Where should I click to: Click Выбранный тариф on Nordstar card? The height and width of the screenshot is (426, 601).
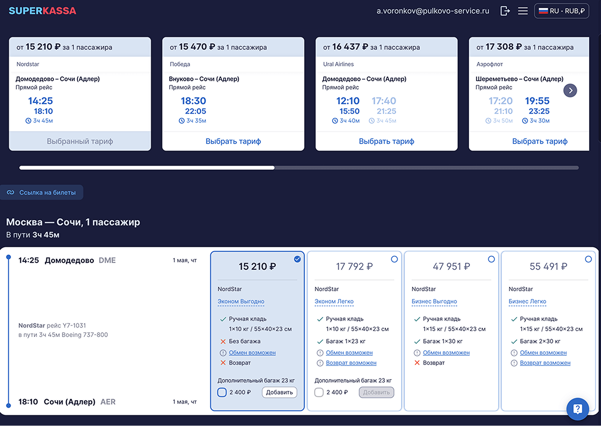pos(80,141)
